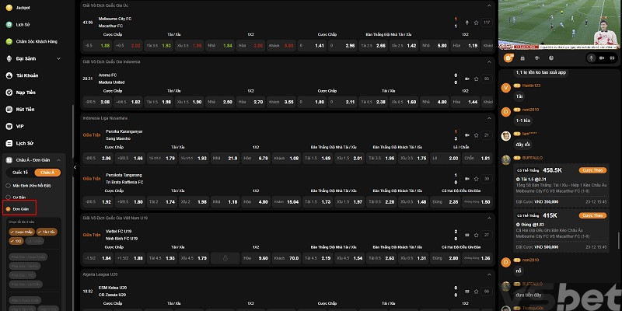Open Nạp Tiền in the sidebar
Viewport: 622px width, 311px height.
point(26,92)
